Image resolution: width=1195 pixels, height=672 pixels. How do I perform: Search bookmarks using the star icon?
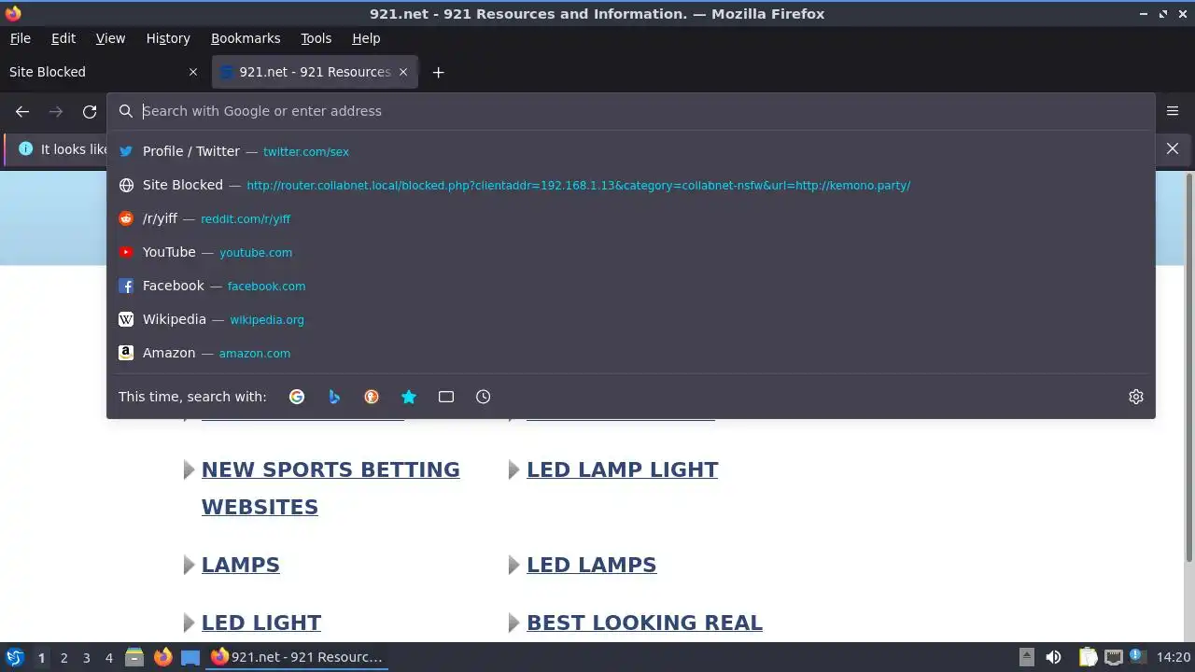[409, 397]
